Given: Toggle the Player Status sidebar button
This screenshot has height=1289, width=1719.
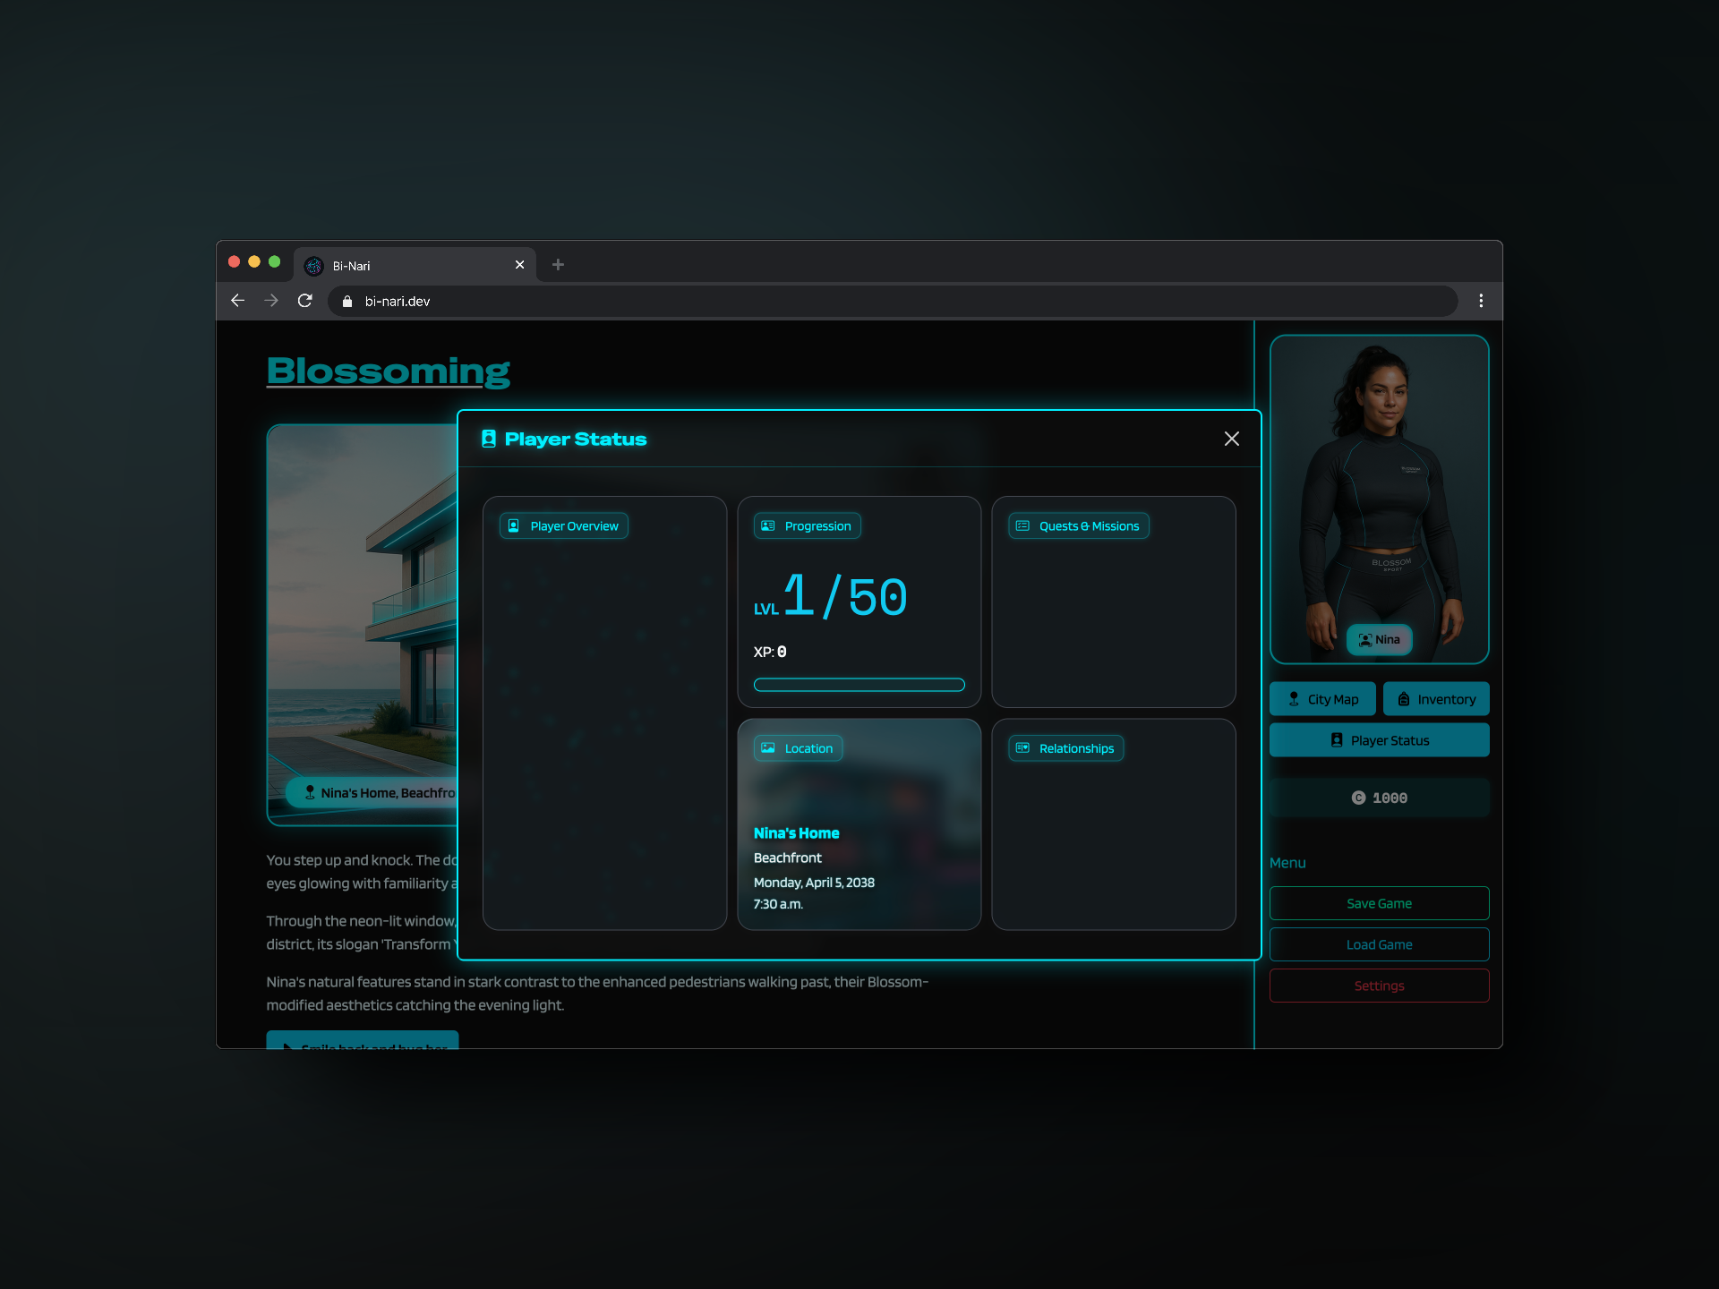Looking at the screenshot, I should coord(1379,740).
